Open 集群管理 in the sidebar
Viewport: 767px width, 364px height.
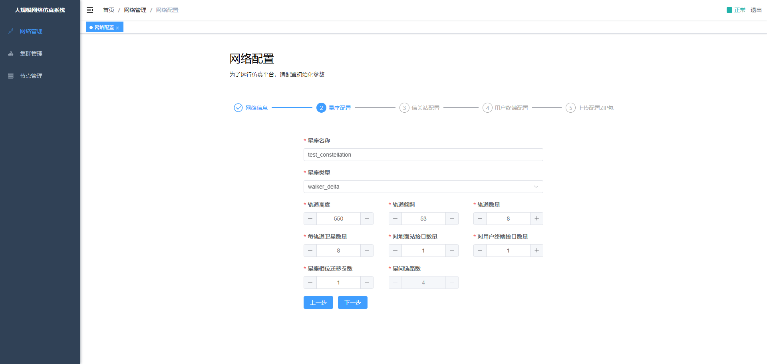click(31, 54)
